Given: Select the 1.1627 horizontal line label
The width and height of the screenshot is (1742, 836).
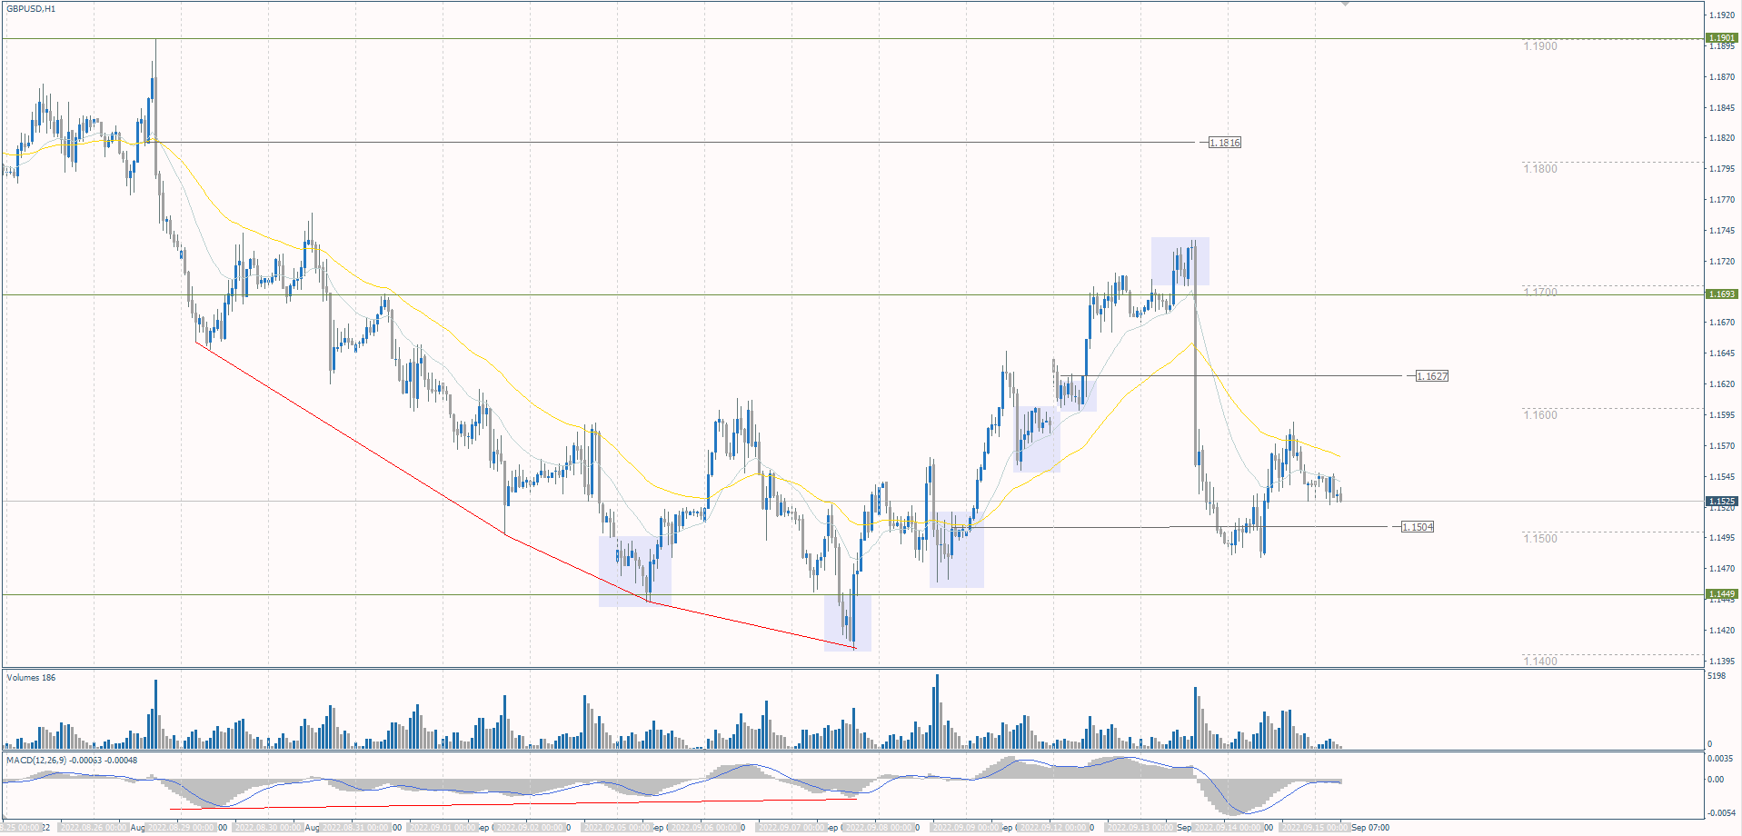Looking at the screenshot, I should 1432,376.
